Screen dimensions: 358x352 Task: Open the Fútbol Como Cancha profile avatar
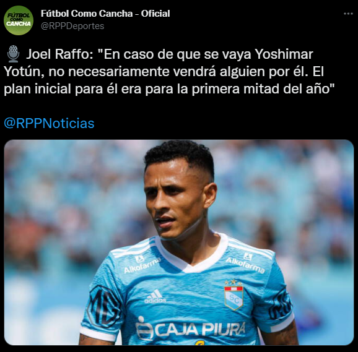[19, 20]
